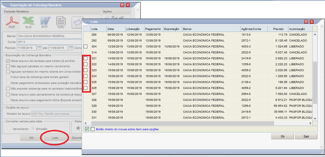Sort table by the Lote column header
Image resolution: width=325 pixels, height=157 pixels.
[x=99, y=29]
